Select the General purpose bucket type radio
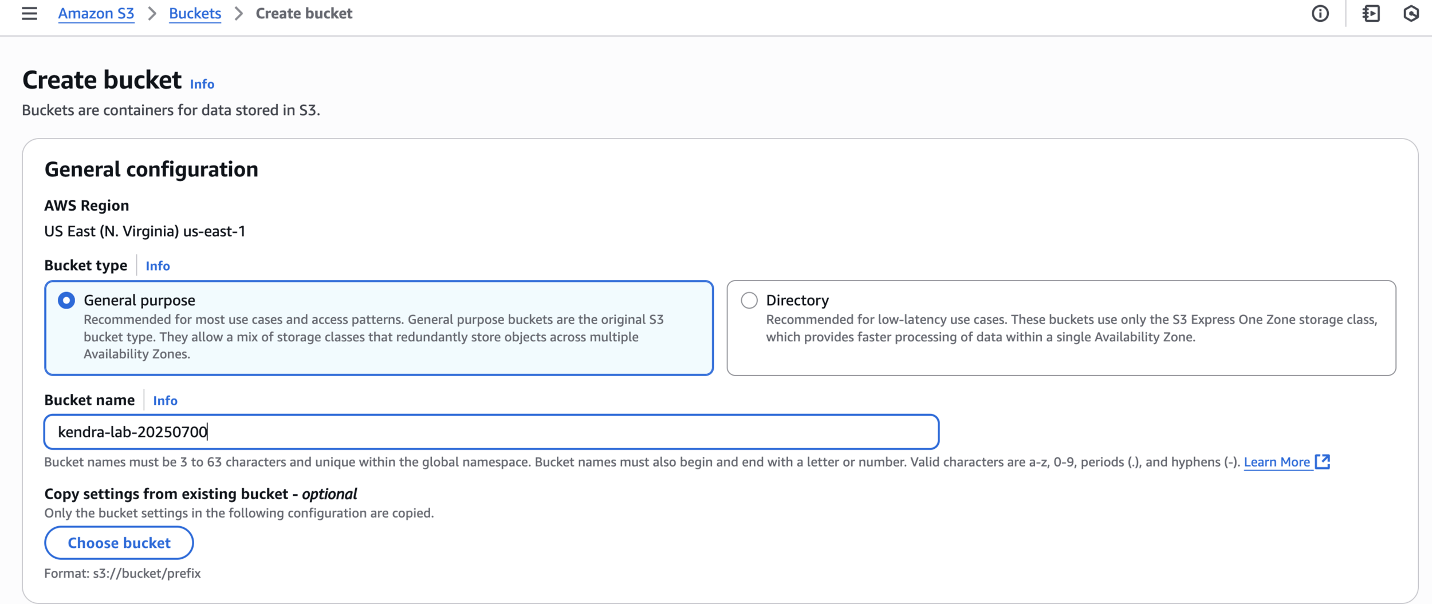The width and height of the screenshot is (1432, 604). click(66, 300)
